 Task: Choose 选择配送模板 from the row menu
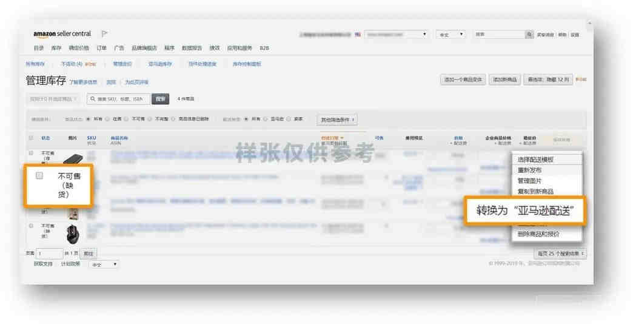547,160
